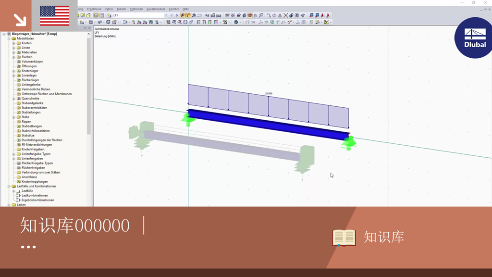
Task: Expand the Materialien tree node
Action: [x=14, y=52]
